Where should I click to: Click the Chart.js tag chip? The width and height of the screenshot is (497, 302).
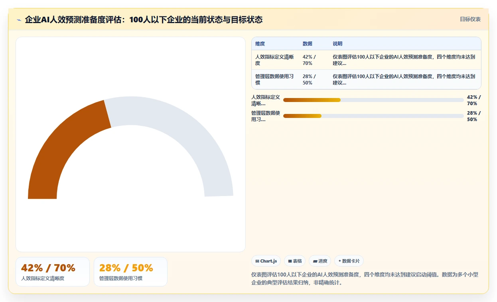[x=266, y=261]
